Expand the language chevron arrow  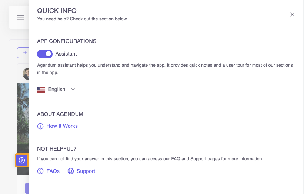click(x=73, y=90)
